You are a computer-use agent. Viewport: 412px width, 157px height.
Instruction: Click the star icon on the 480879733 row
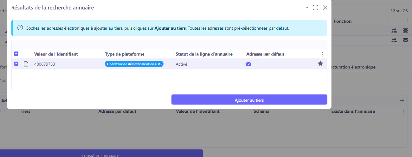[x=320, y=63]
